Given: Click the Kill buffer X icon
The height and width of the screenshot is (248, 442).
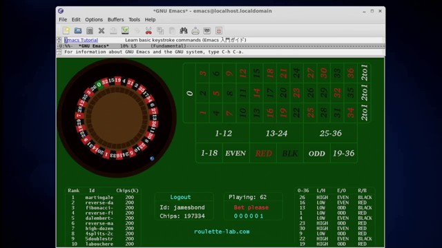Looking at the screenshot, I should click(102, 30).
